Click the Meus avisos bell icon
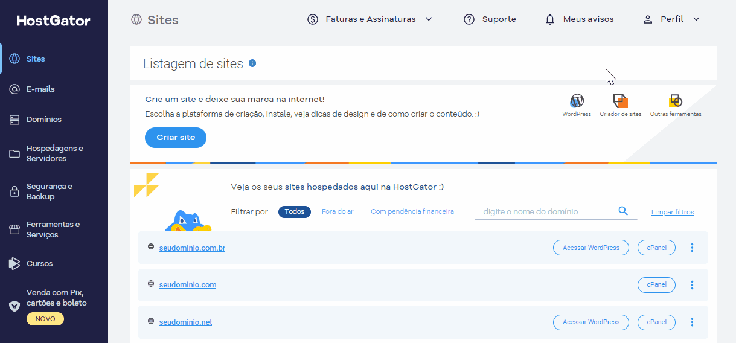736x343 pixels. (x=550, y=19)
